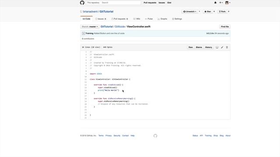Go to GitXcode breadcrumb folder
This screenshot has width=280, height=157.
tap(120, 27)
